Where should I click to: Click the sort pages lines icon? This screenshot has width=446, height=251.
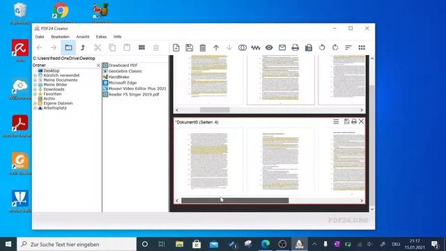(348, 47)
